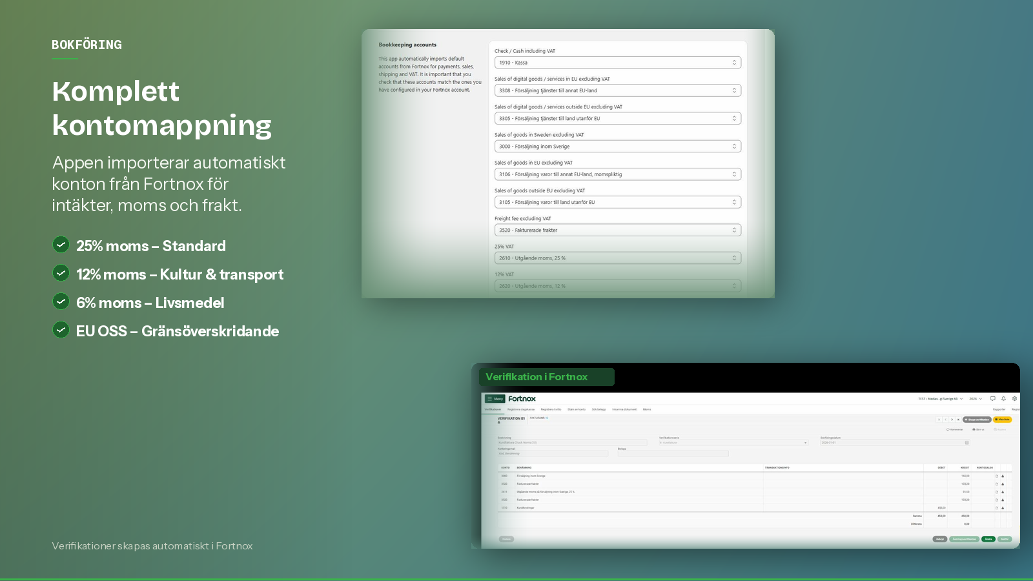Open the Verifikationsserie dropdown in Fortnox
The width and height of the screenshot is (1033, 581).
(733, 443)
